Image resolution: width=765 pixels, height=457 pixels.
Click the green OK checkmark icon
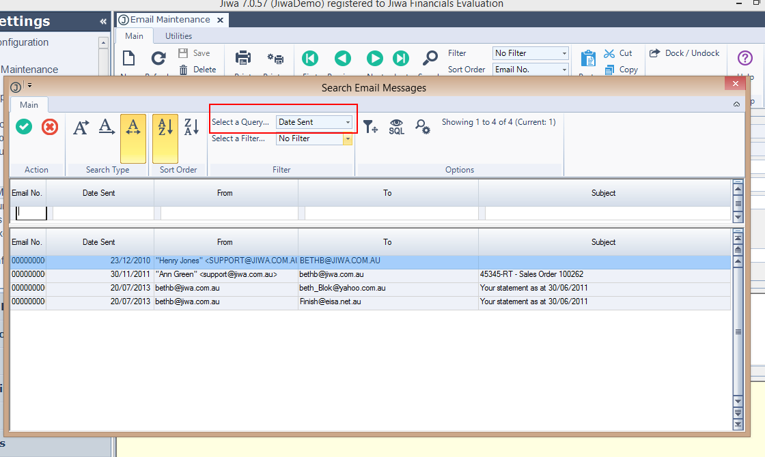point(25,127)
